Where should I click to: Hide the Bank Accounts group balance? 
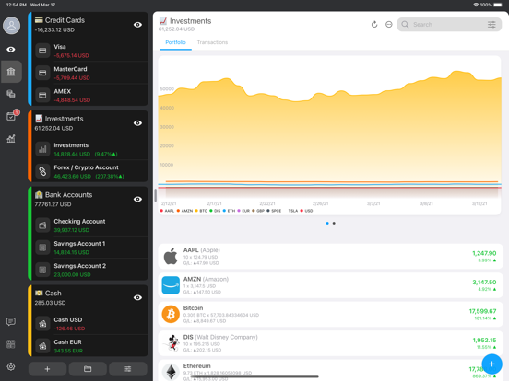137,200
